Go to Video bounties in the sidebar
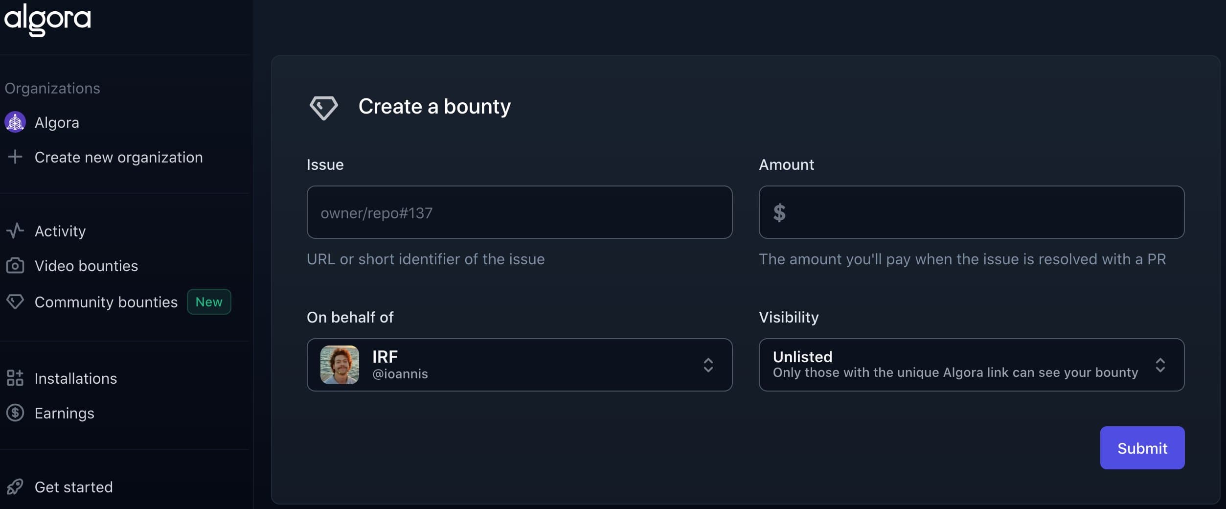The width and height of the screenshot is (1226, 509). click(86, 266)
